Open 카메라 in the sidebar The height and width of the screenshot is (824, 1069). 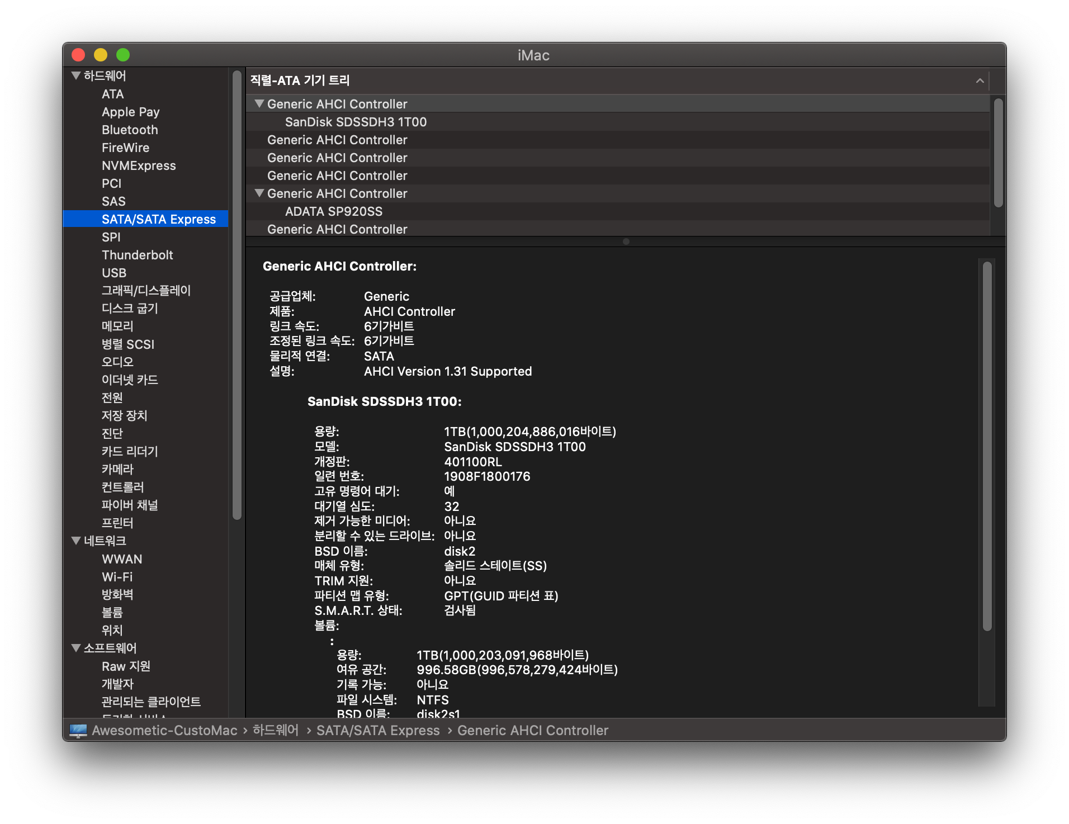coord(117,469)
